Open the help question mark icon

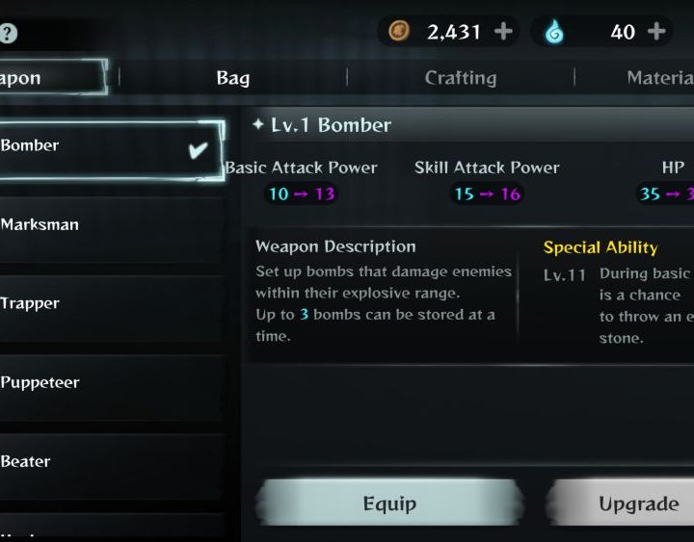[7, 33]
